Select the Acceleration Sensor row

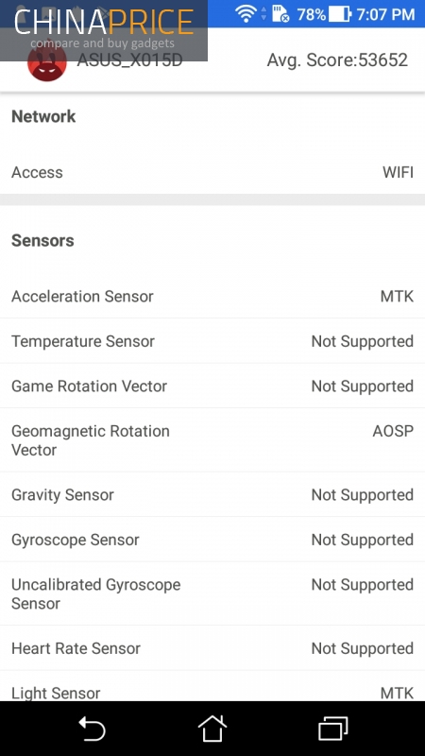tap(212, 296)
